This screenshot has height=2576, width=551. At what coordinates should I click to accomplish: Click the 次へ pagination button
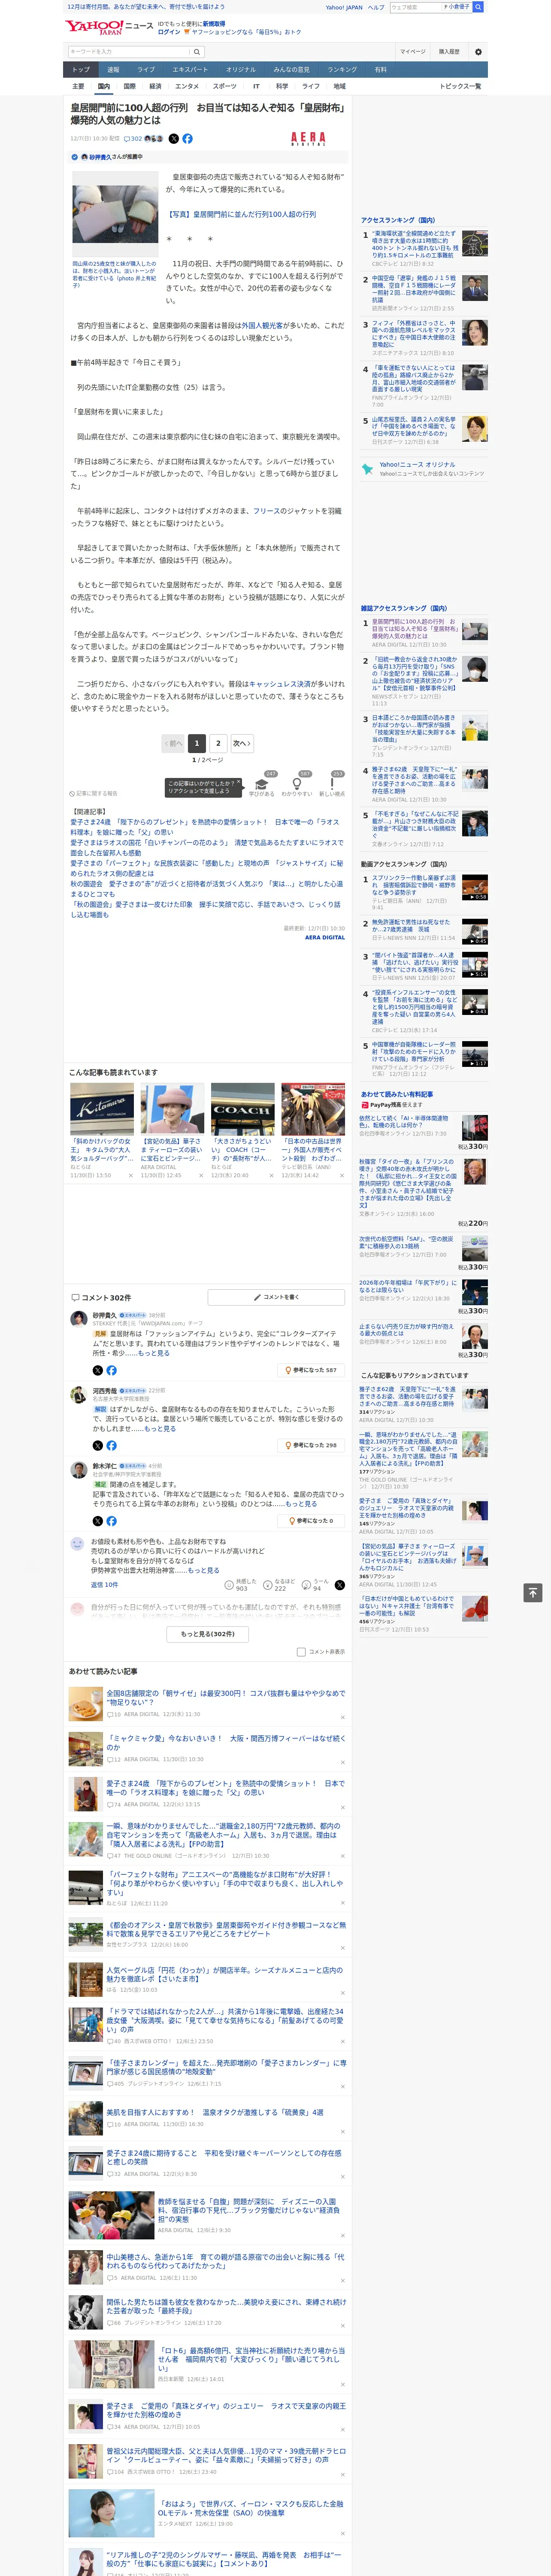coord(241,743)
